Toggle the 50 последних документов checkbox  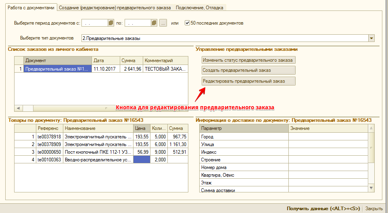(187, 23)
